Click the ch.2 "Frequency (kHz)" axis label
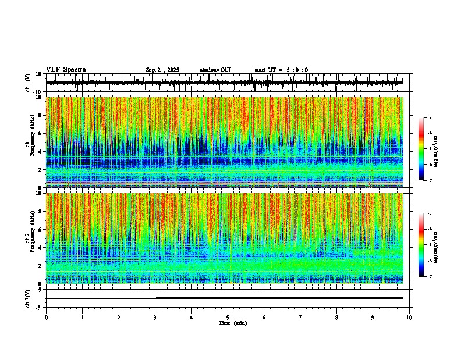This screenshot has width=461, height=356. click(x=32, y=232)
